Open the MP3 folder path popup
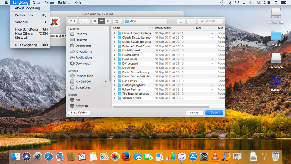 click(x=145, y=21)
